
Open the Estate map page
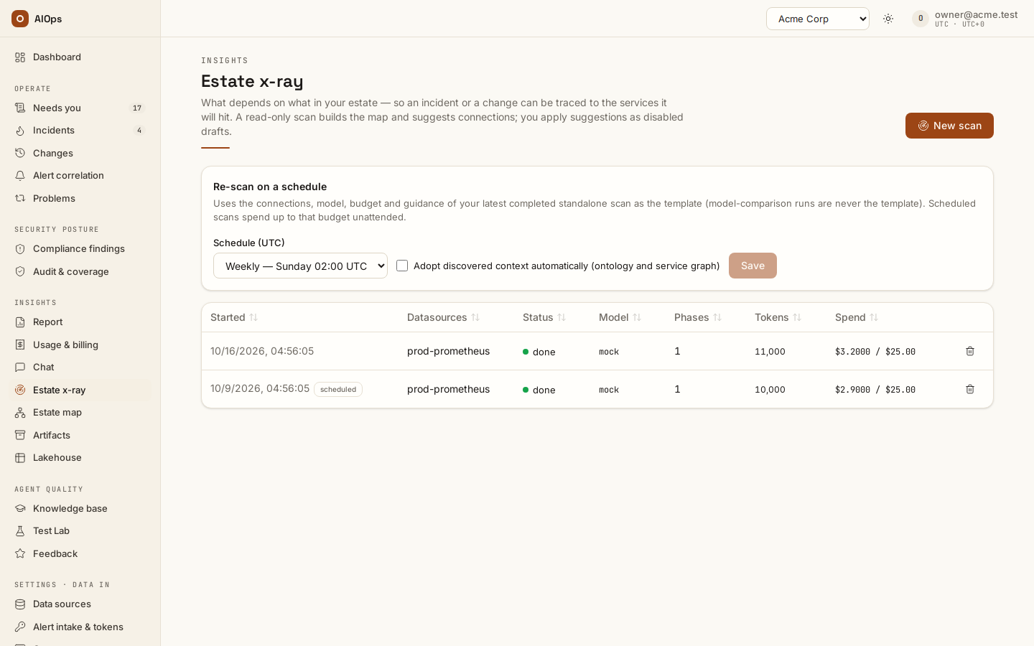(x=80, y=412)
